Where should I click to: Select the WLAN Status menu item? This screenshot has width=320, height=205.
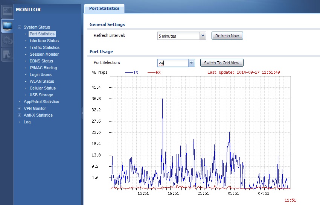coord(42,81)
